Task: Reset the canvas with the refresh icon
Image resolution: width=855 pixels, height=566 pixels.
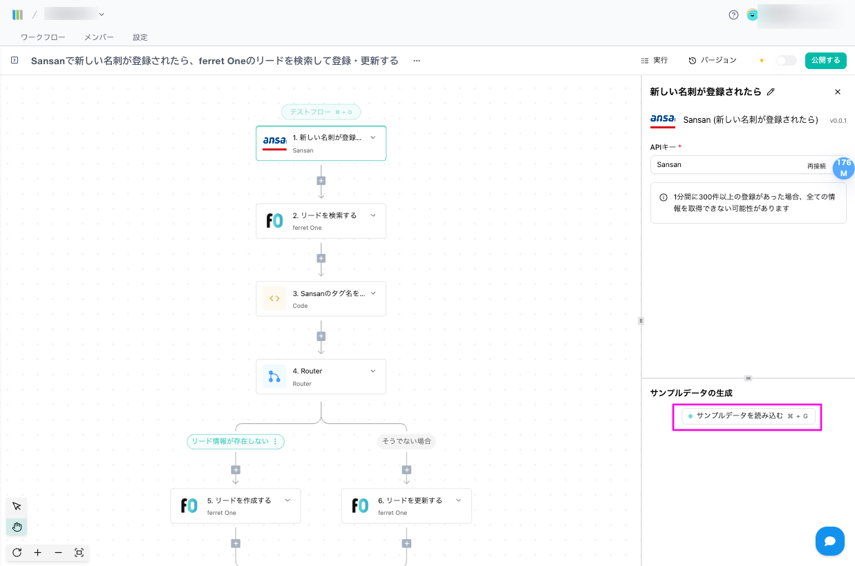Action: pyautogui.click(x=17, y=553)
